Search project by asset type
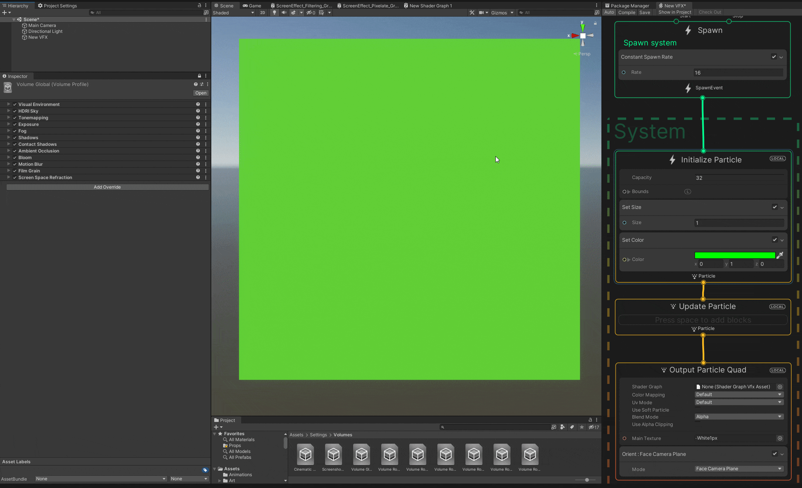The image size is (802, 488). (563, 427)
